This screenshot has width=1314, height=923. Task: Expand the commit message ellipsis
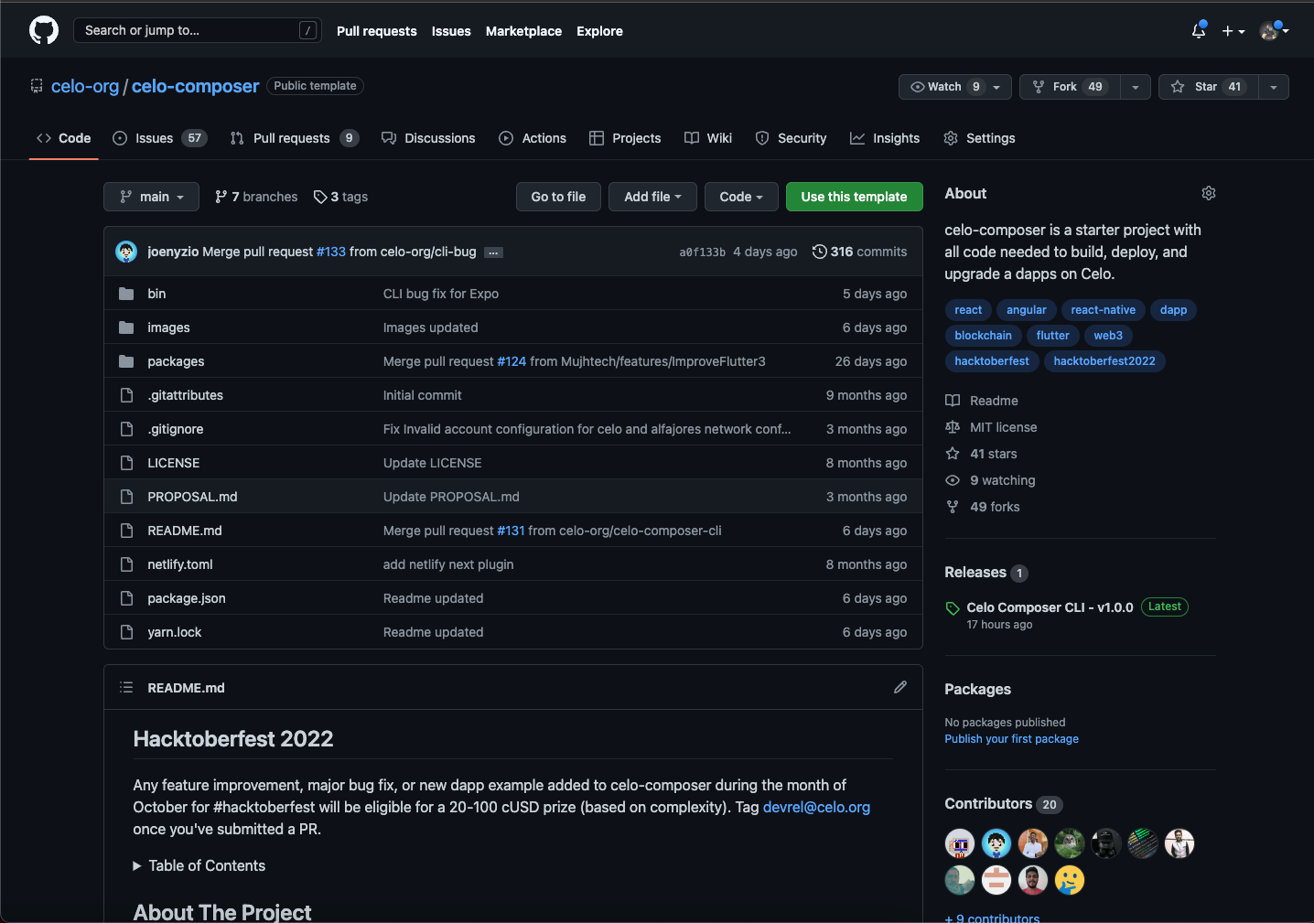click(493, 252)
